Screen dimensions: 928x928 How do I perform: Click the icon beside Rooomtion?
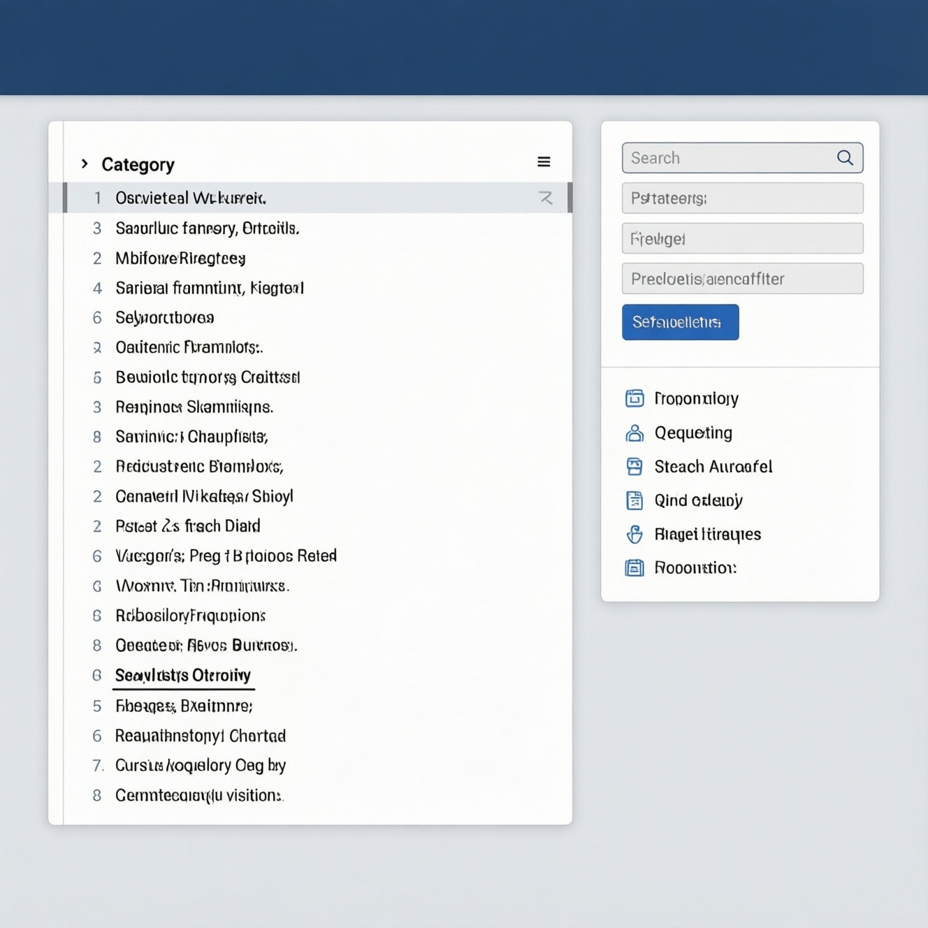[635, 567]
